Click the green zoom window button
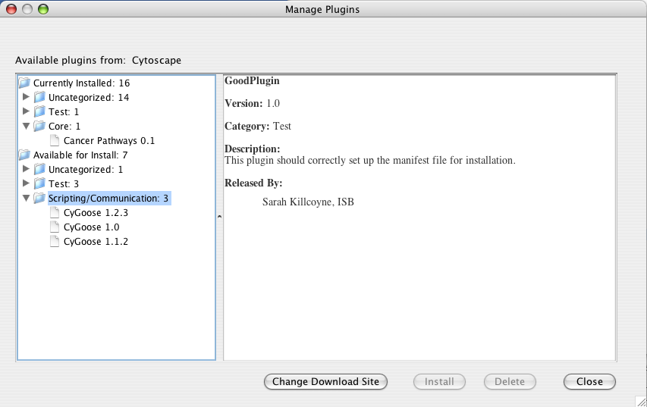The height and width of the screenshot is (407, 647). point(42,10)
